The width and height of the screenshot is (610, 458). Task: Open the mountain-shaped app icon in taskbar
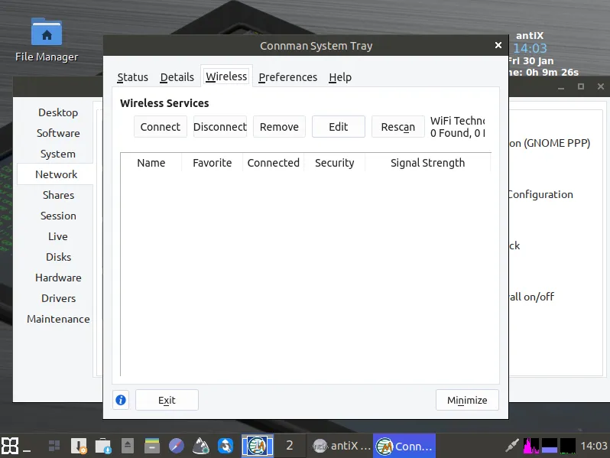point(201,446)
